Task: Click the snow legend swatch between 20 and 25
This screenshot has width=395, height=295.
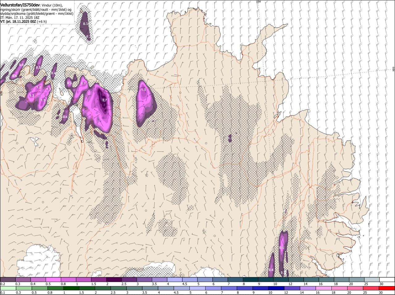Action: point(357,279)
